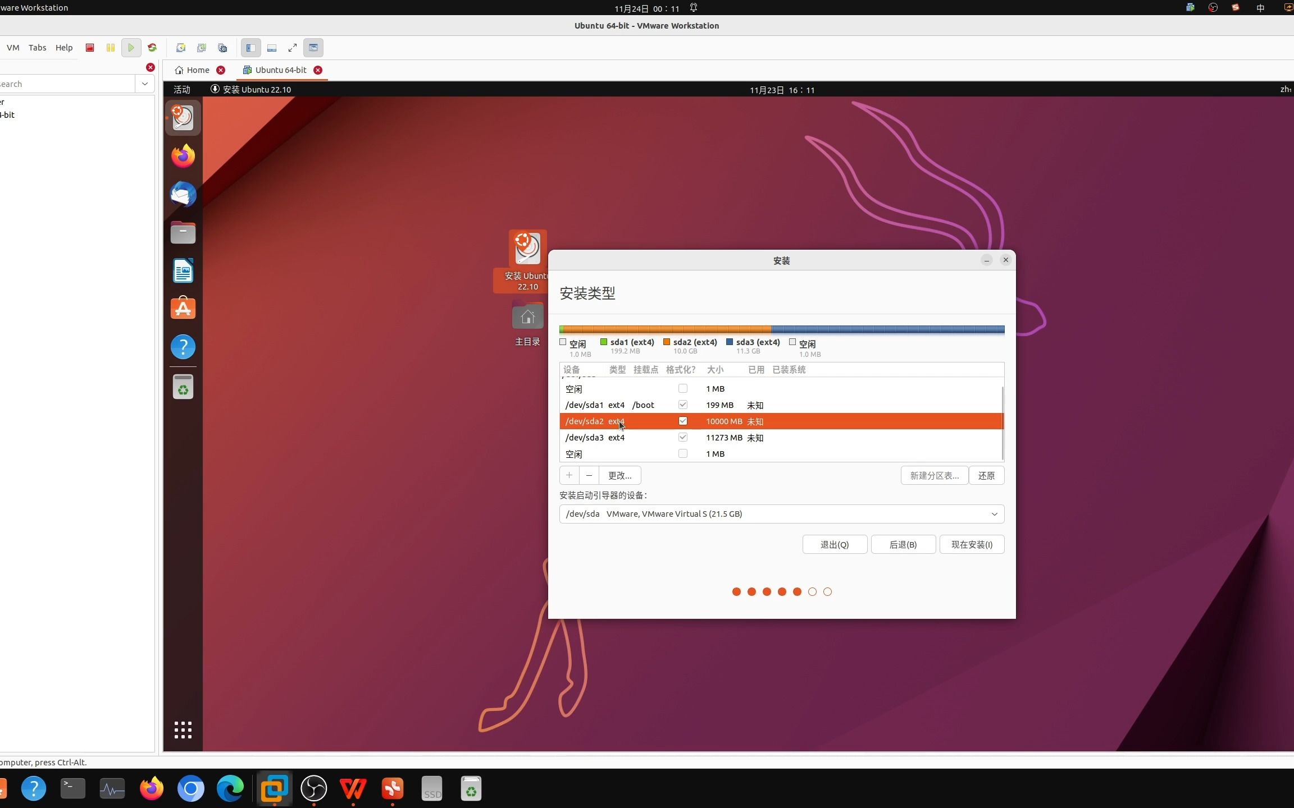This screenshot has height=808, width=1294.
Task: Check the leftmost 空闲 checkbox above the partition bar
Action: point(562,342)
